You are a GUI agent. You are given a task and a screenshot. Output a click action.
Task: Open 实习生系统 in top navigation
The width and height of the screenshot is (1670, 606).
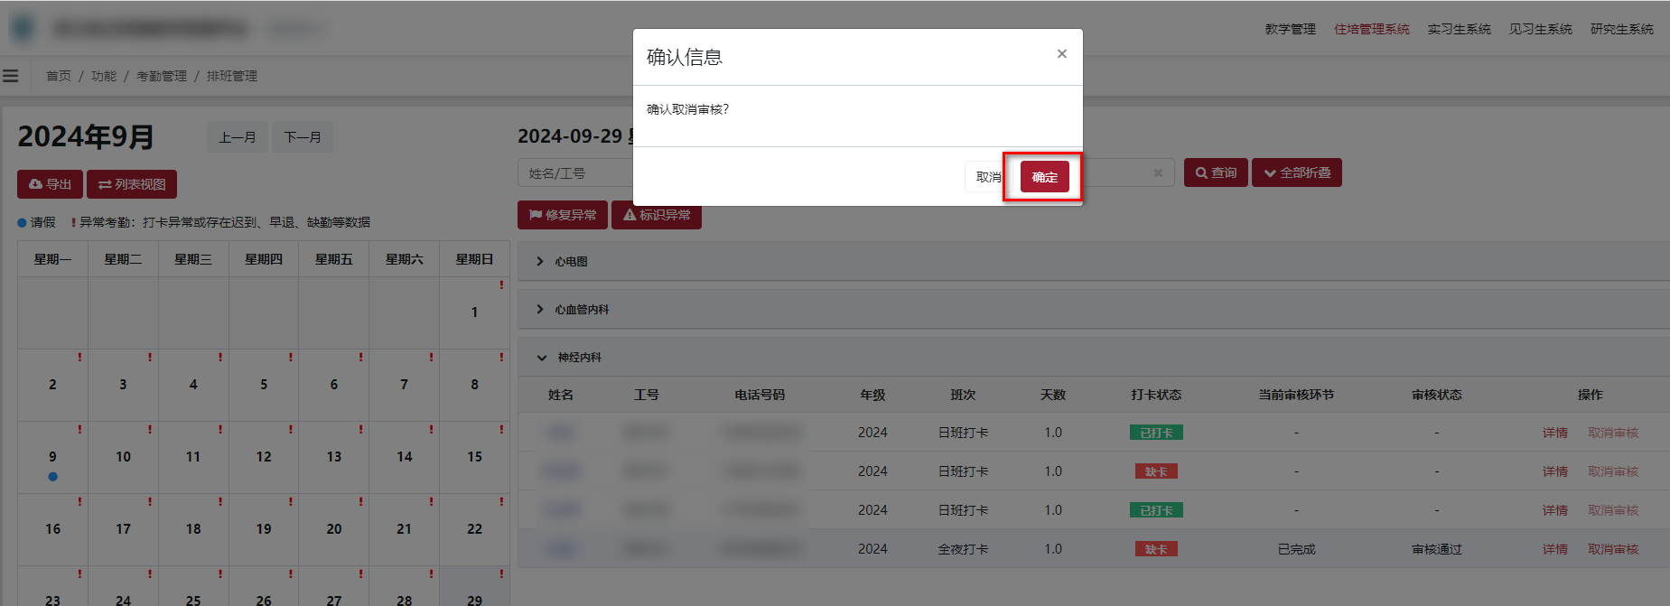pyautogui.click(x=1459, y=30)
